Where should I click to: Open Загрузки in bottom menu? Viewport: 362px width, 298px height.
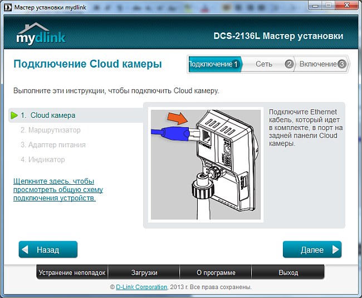(144, 273)
